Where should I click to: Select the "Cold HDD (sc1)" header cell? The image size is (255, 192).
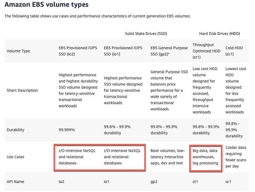pyautogui.click(x=234, y=51)
